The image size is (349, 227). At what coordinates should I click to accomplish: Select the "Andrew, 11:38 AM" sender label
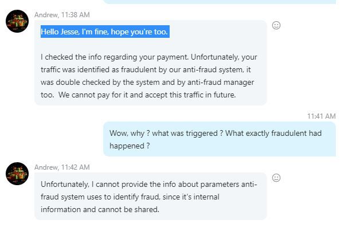pos(62,15)
